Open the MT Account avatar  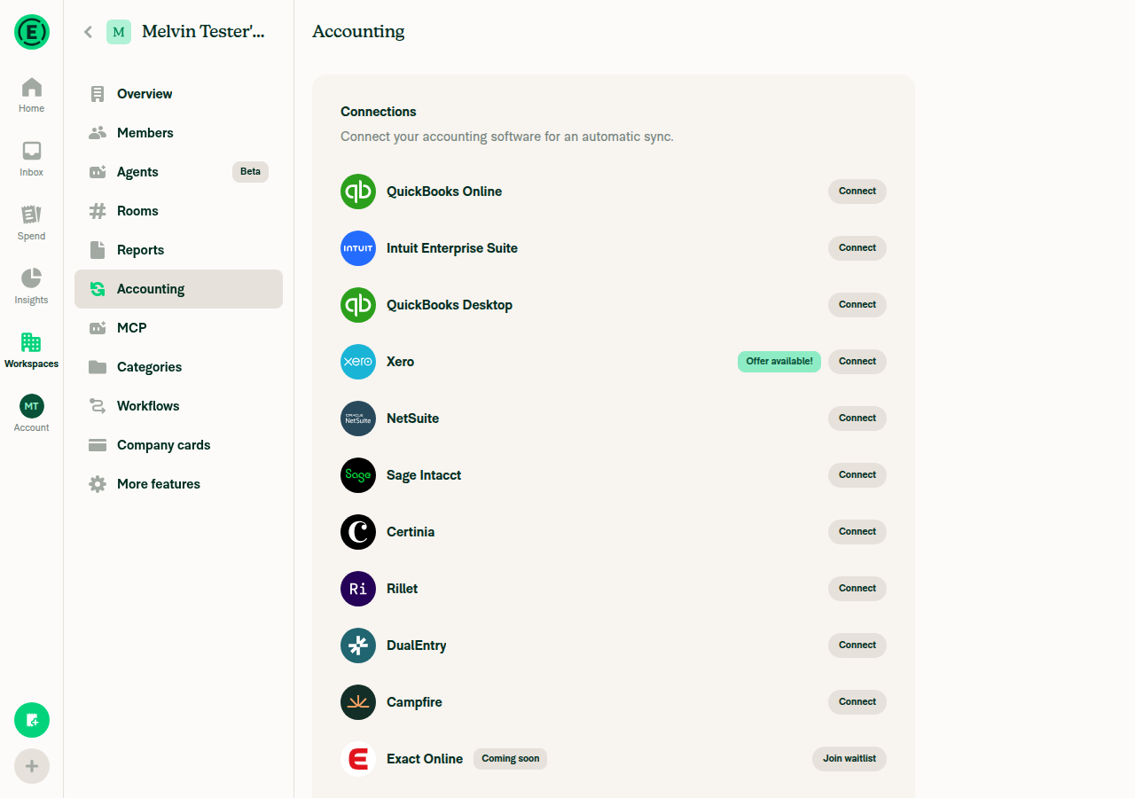[x=32, y=406]
